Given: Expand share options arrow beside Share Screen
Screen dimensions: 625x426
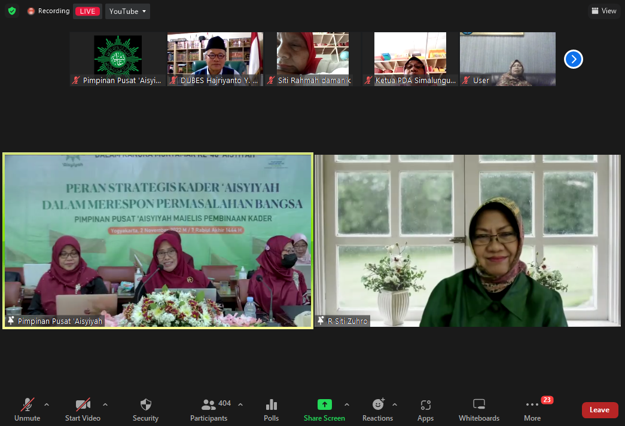Looking at the screenshot, I should point(347,404).
